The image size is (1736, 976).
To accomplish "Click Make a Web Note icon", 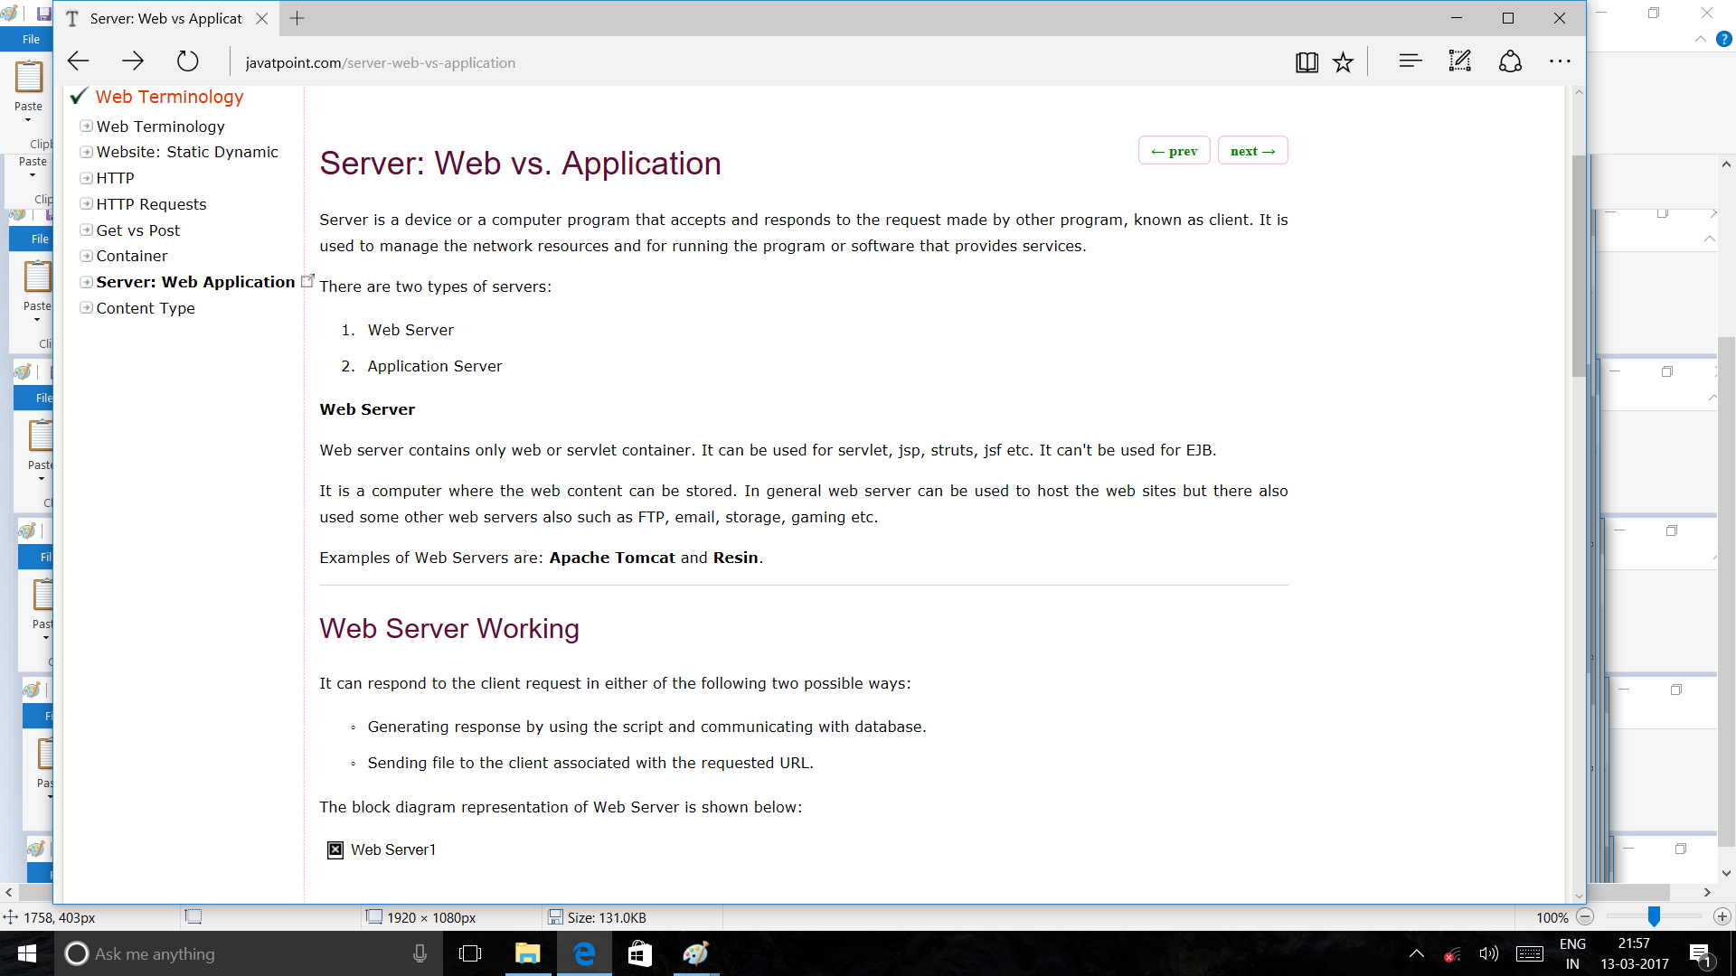I will tap(1459, 61).
